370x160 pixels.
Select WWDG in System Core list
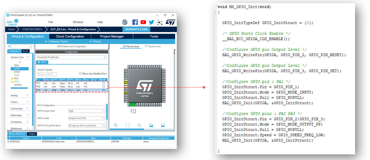18,85
